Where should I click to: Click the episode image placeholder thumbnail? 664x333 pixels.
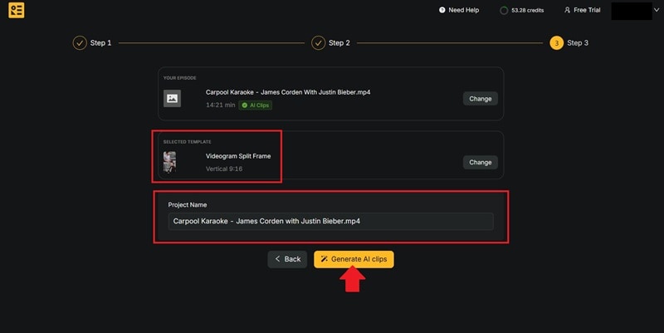click(x=172, y=98)
